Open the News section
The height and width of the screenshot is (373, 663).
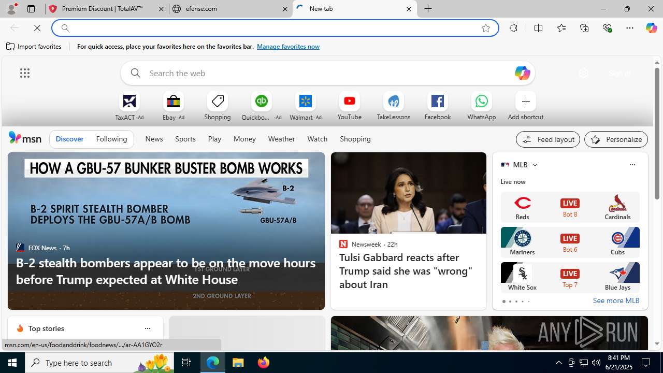(x=154, y=139)
